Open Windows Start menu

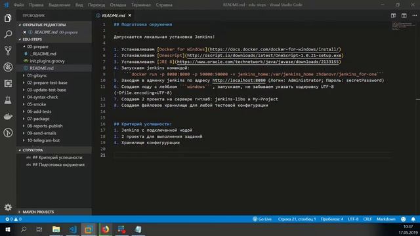[8, 229]
